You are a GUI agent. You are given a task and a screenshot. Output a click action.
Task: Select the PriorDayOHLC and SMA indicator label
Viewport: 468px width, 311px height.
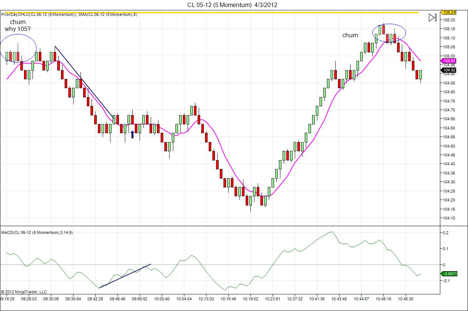[x=69, y=14]
